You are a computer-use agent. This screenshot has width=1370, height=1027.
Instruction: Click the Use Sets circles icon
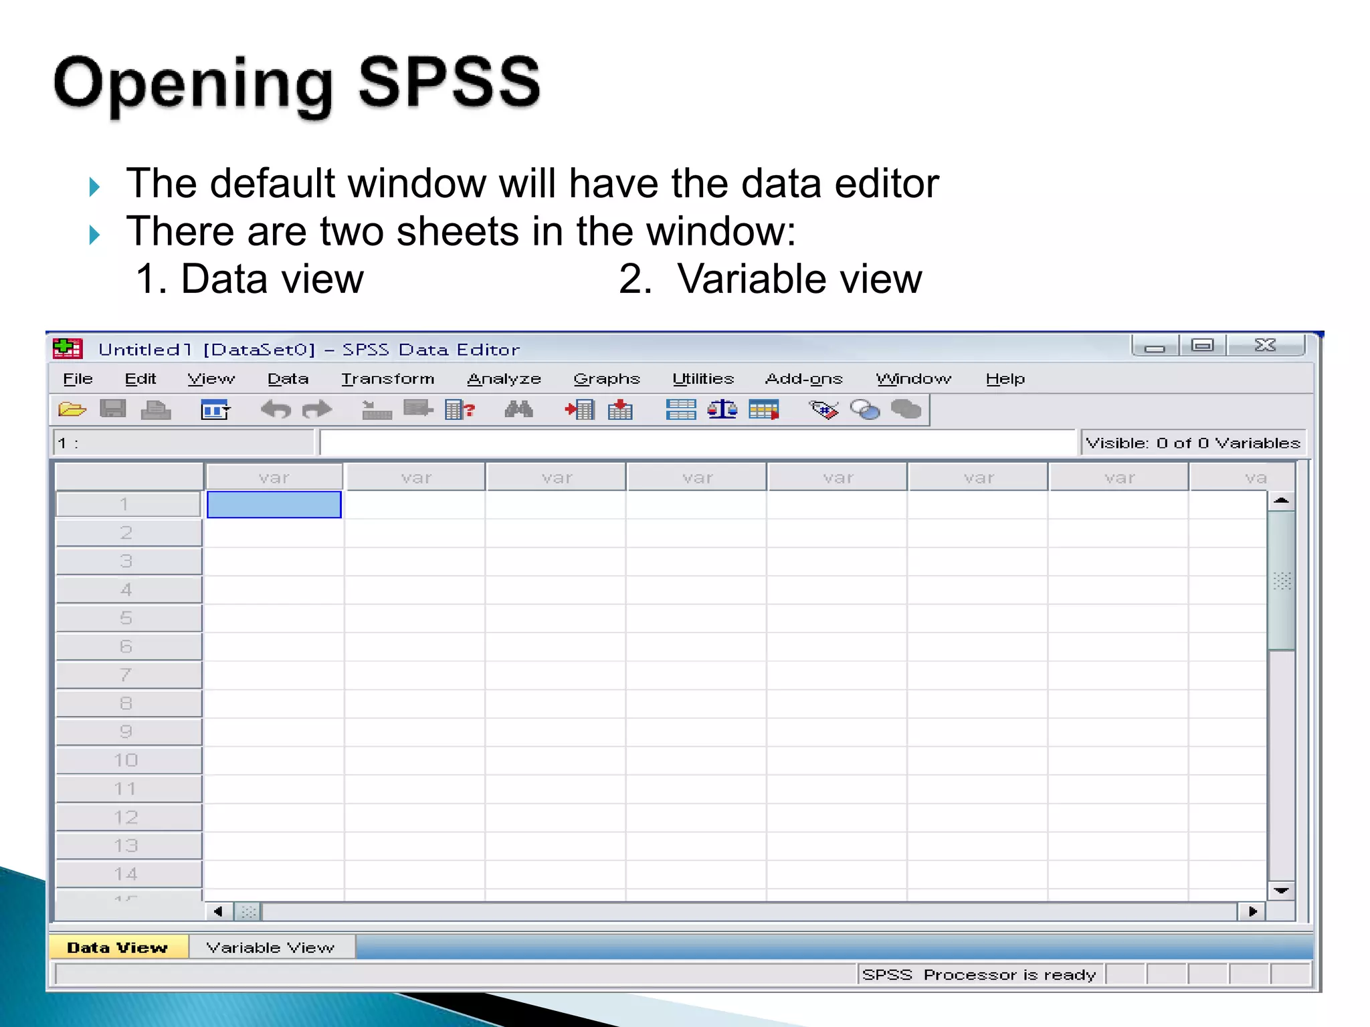[x=865, y=409]
